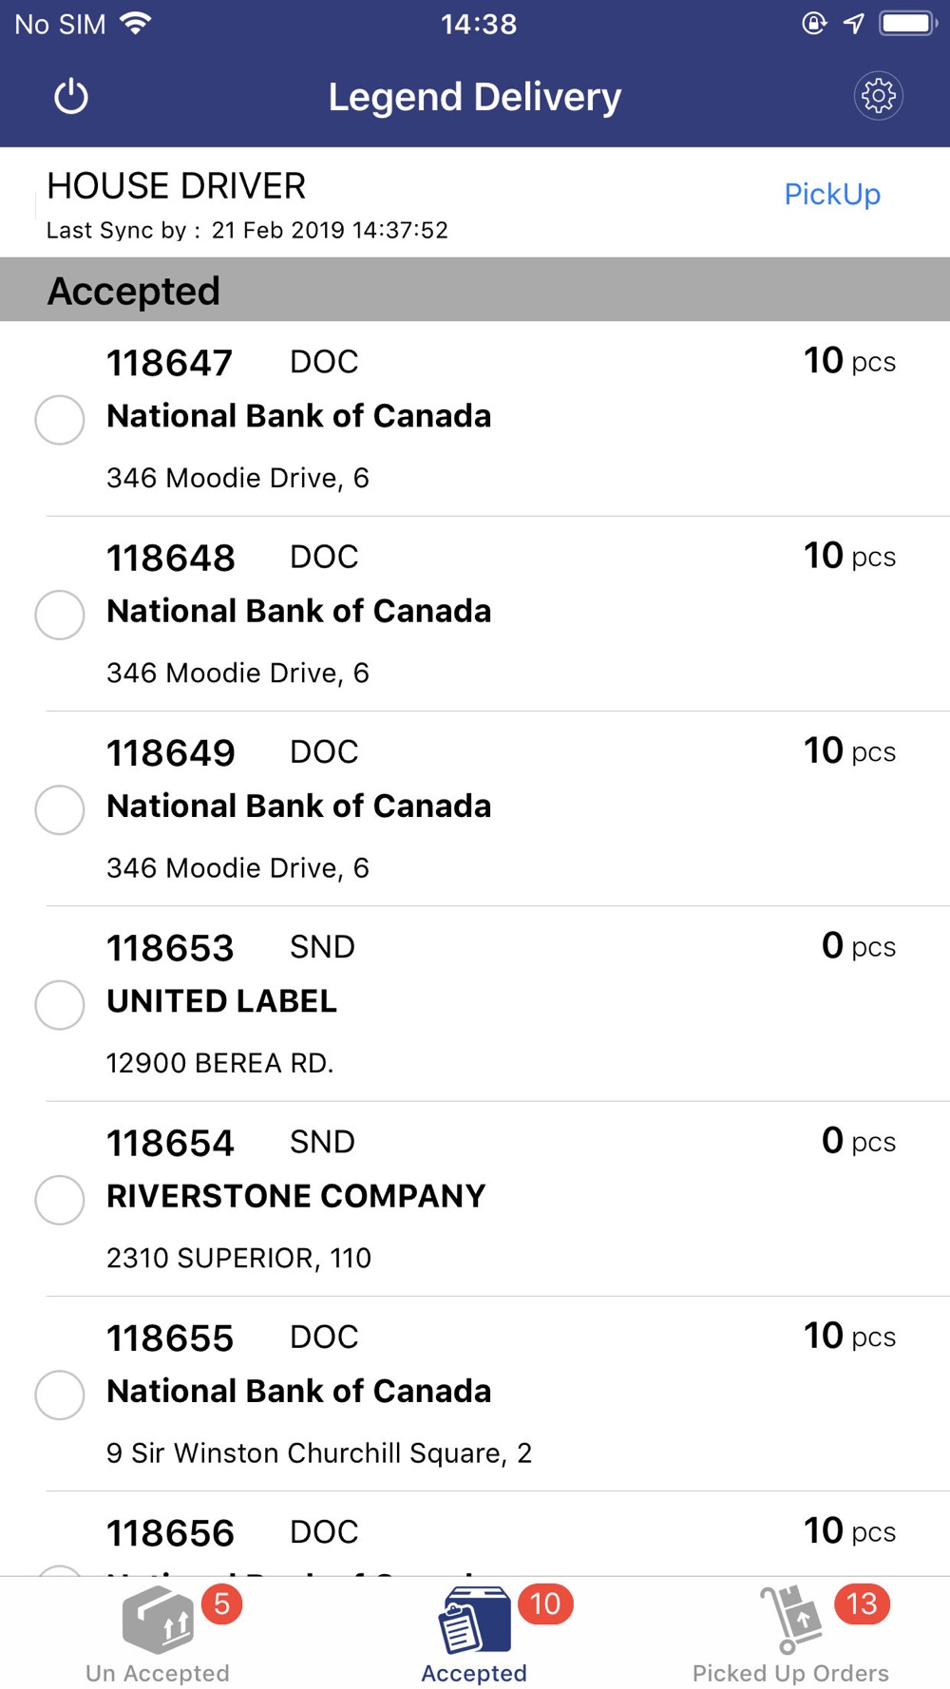
Task: Tap the Accepted clipboard box icon
Action: tap(474, 1621)
